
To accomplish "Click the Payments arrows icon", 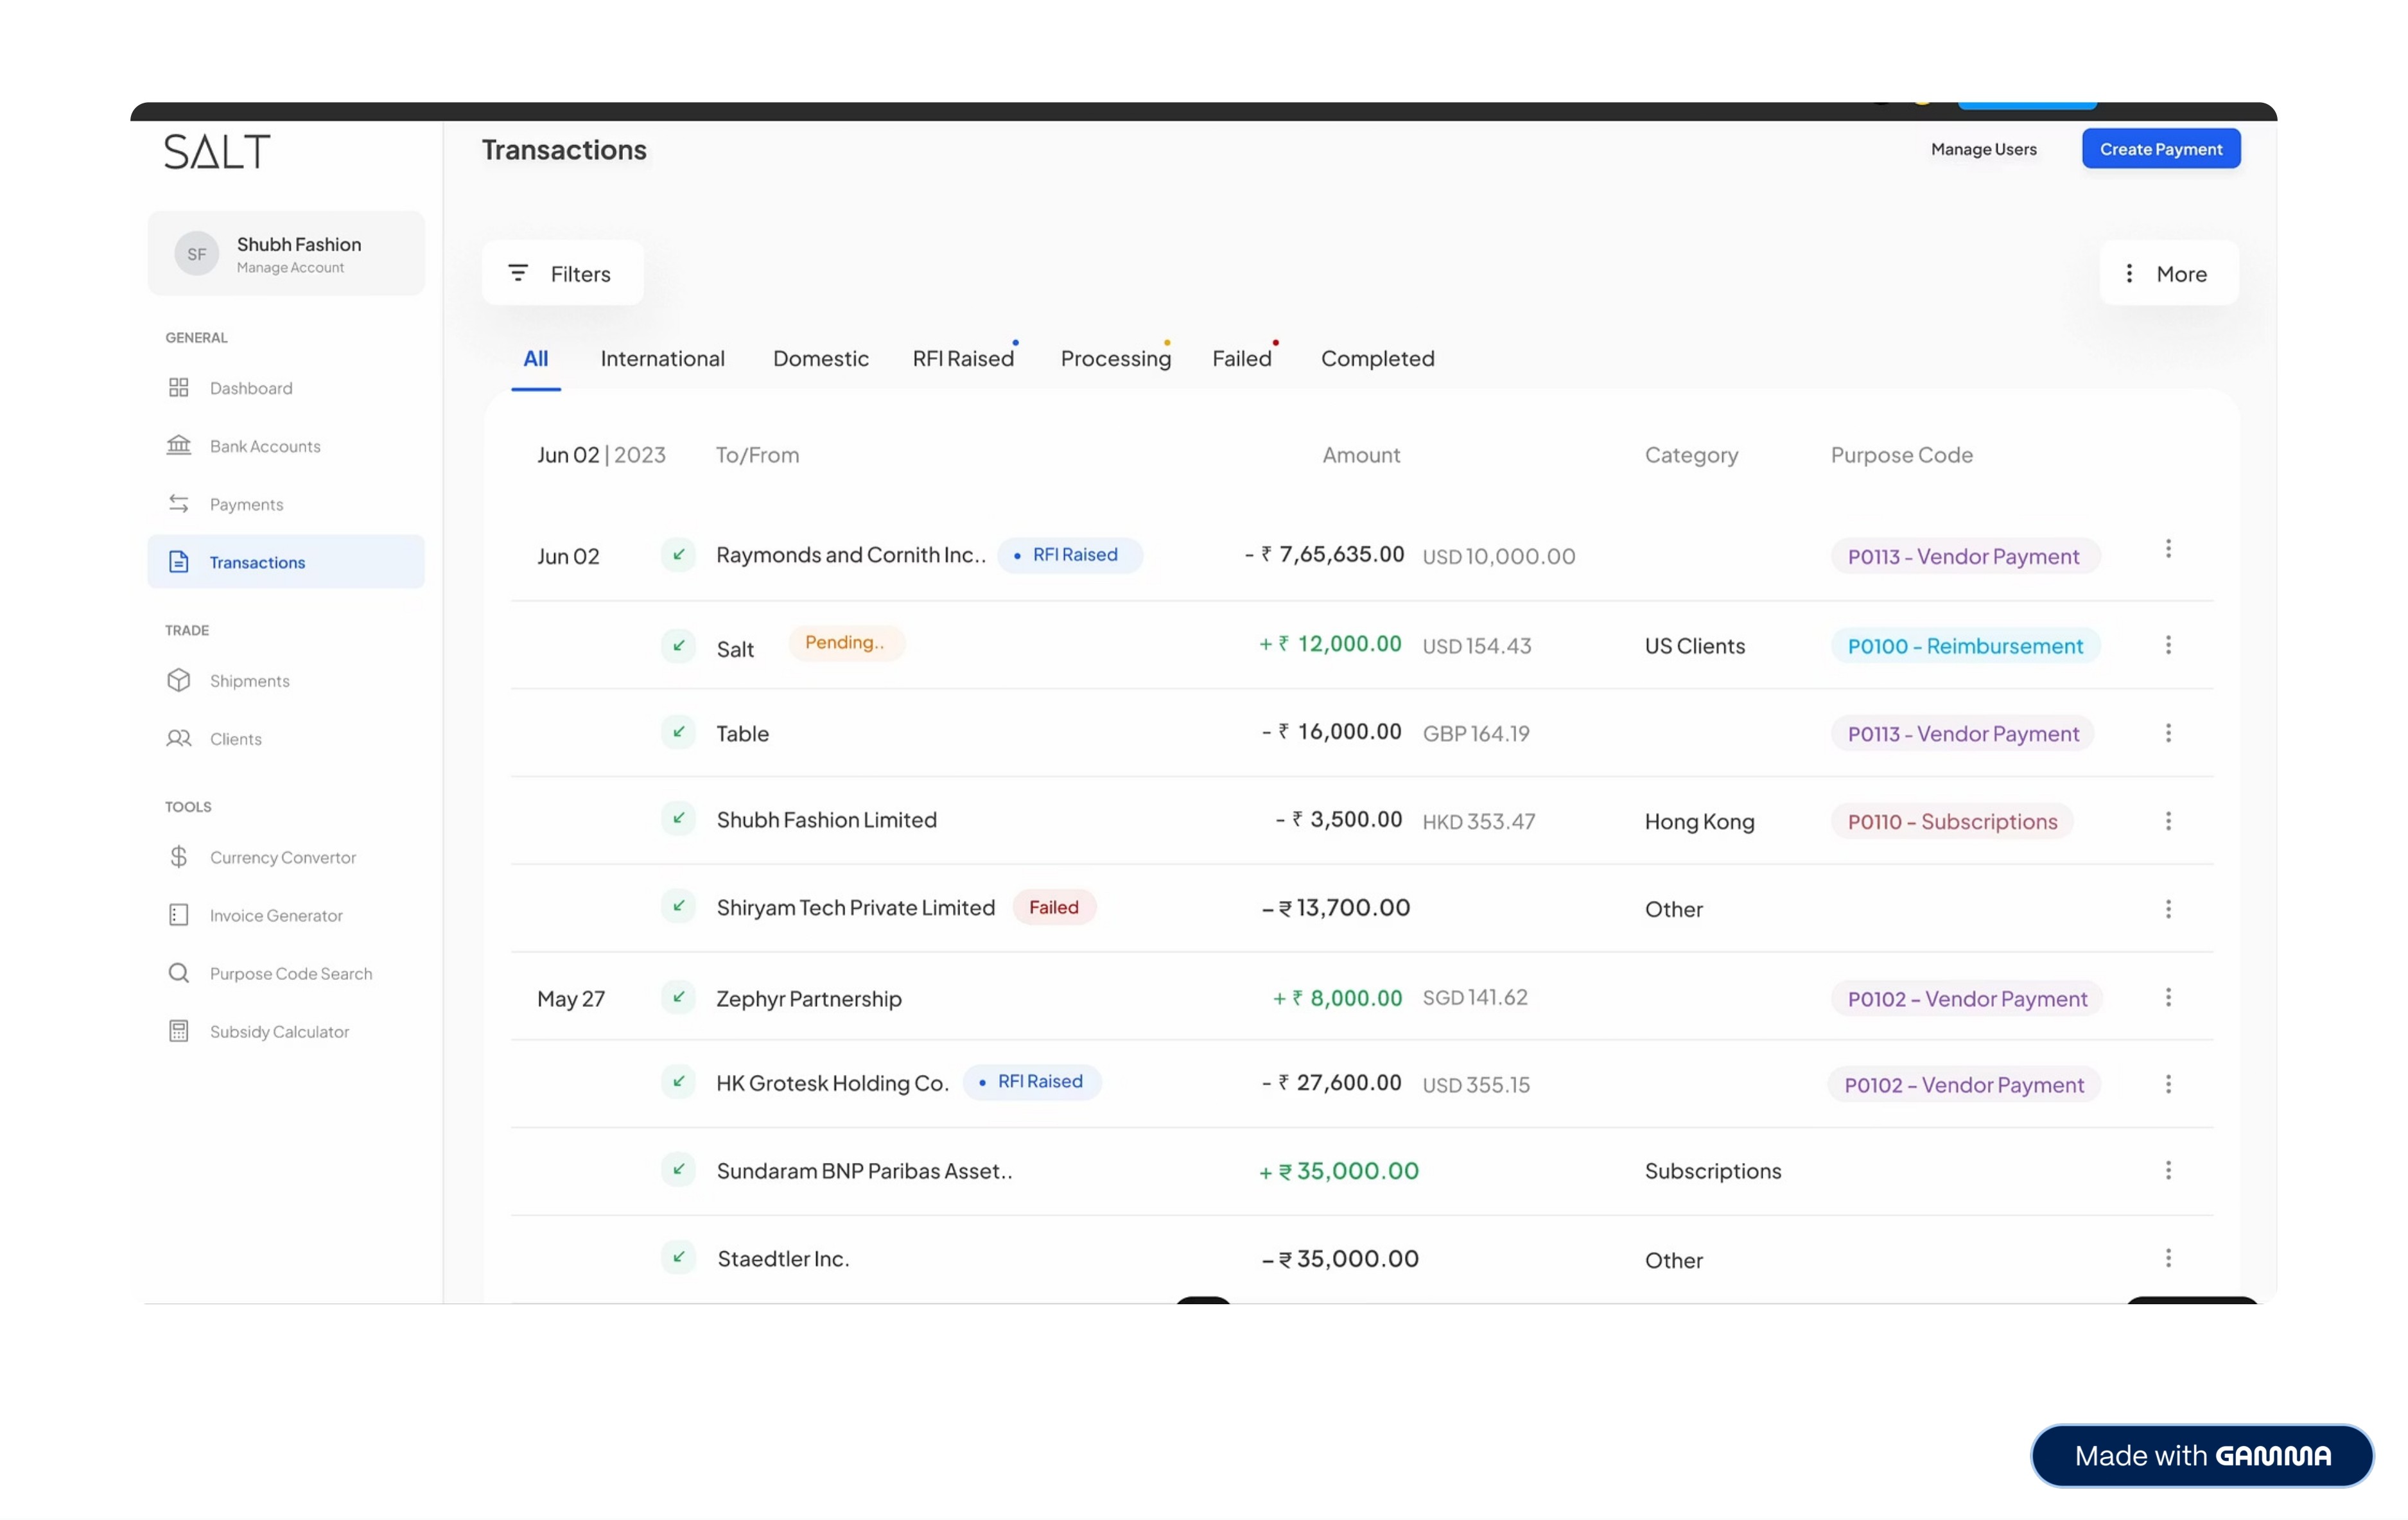I will click(x=178, y=503).
